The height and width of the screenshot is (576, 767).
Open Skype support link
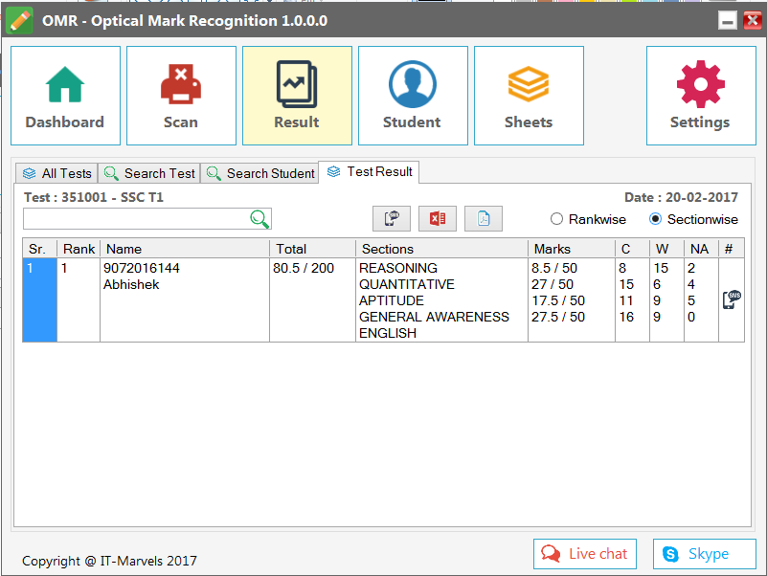pyautogui.click(x=705, y=554)
